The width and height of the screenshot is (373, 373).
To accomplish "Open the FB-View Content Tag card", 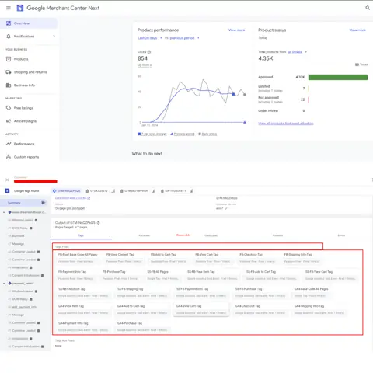I will click(x=124, y=258).
